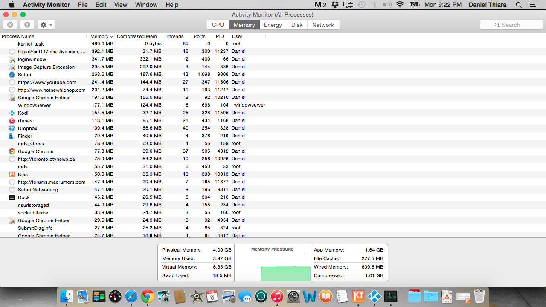
Task: Open the Disk tab
Action: coord(297,25)
